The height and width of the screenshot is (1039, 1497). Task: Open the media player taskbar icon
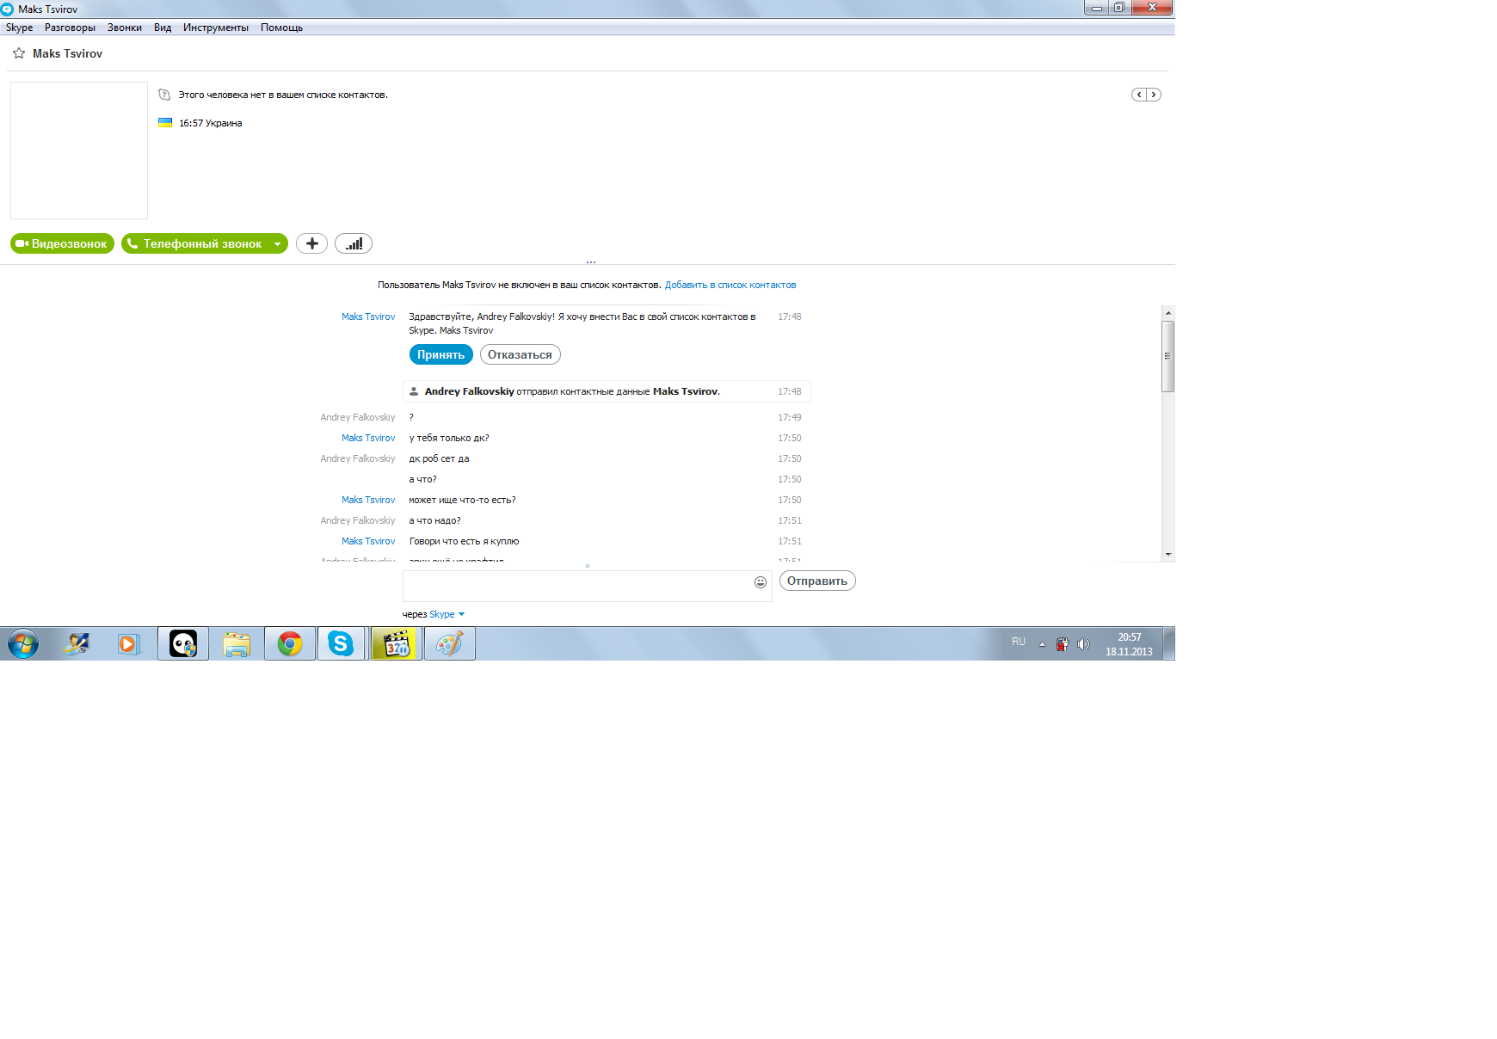point(129,643)
